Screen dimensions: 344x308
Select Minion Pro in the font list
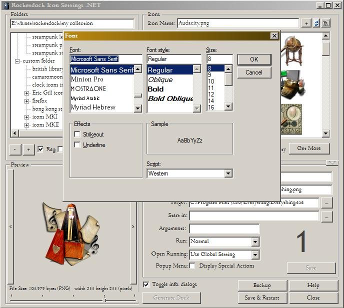[102, 79]
